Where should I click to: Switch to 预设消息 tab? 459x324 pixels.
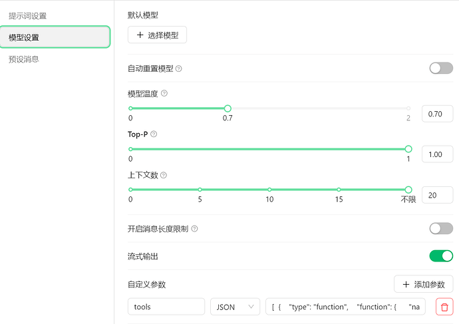(x=24, y=59)
